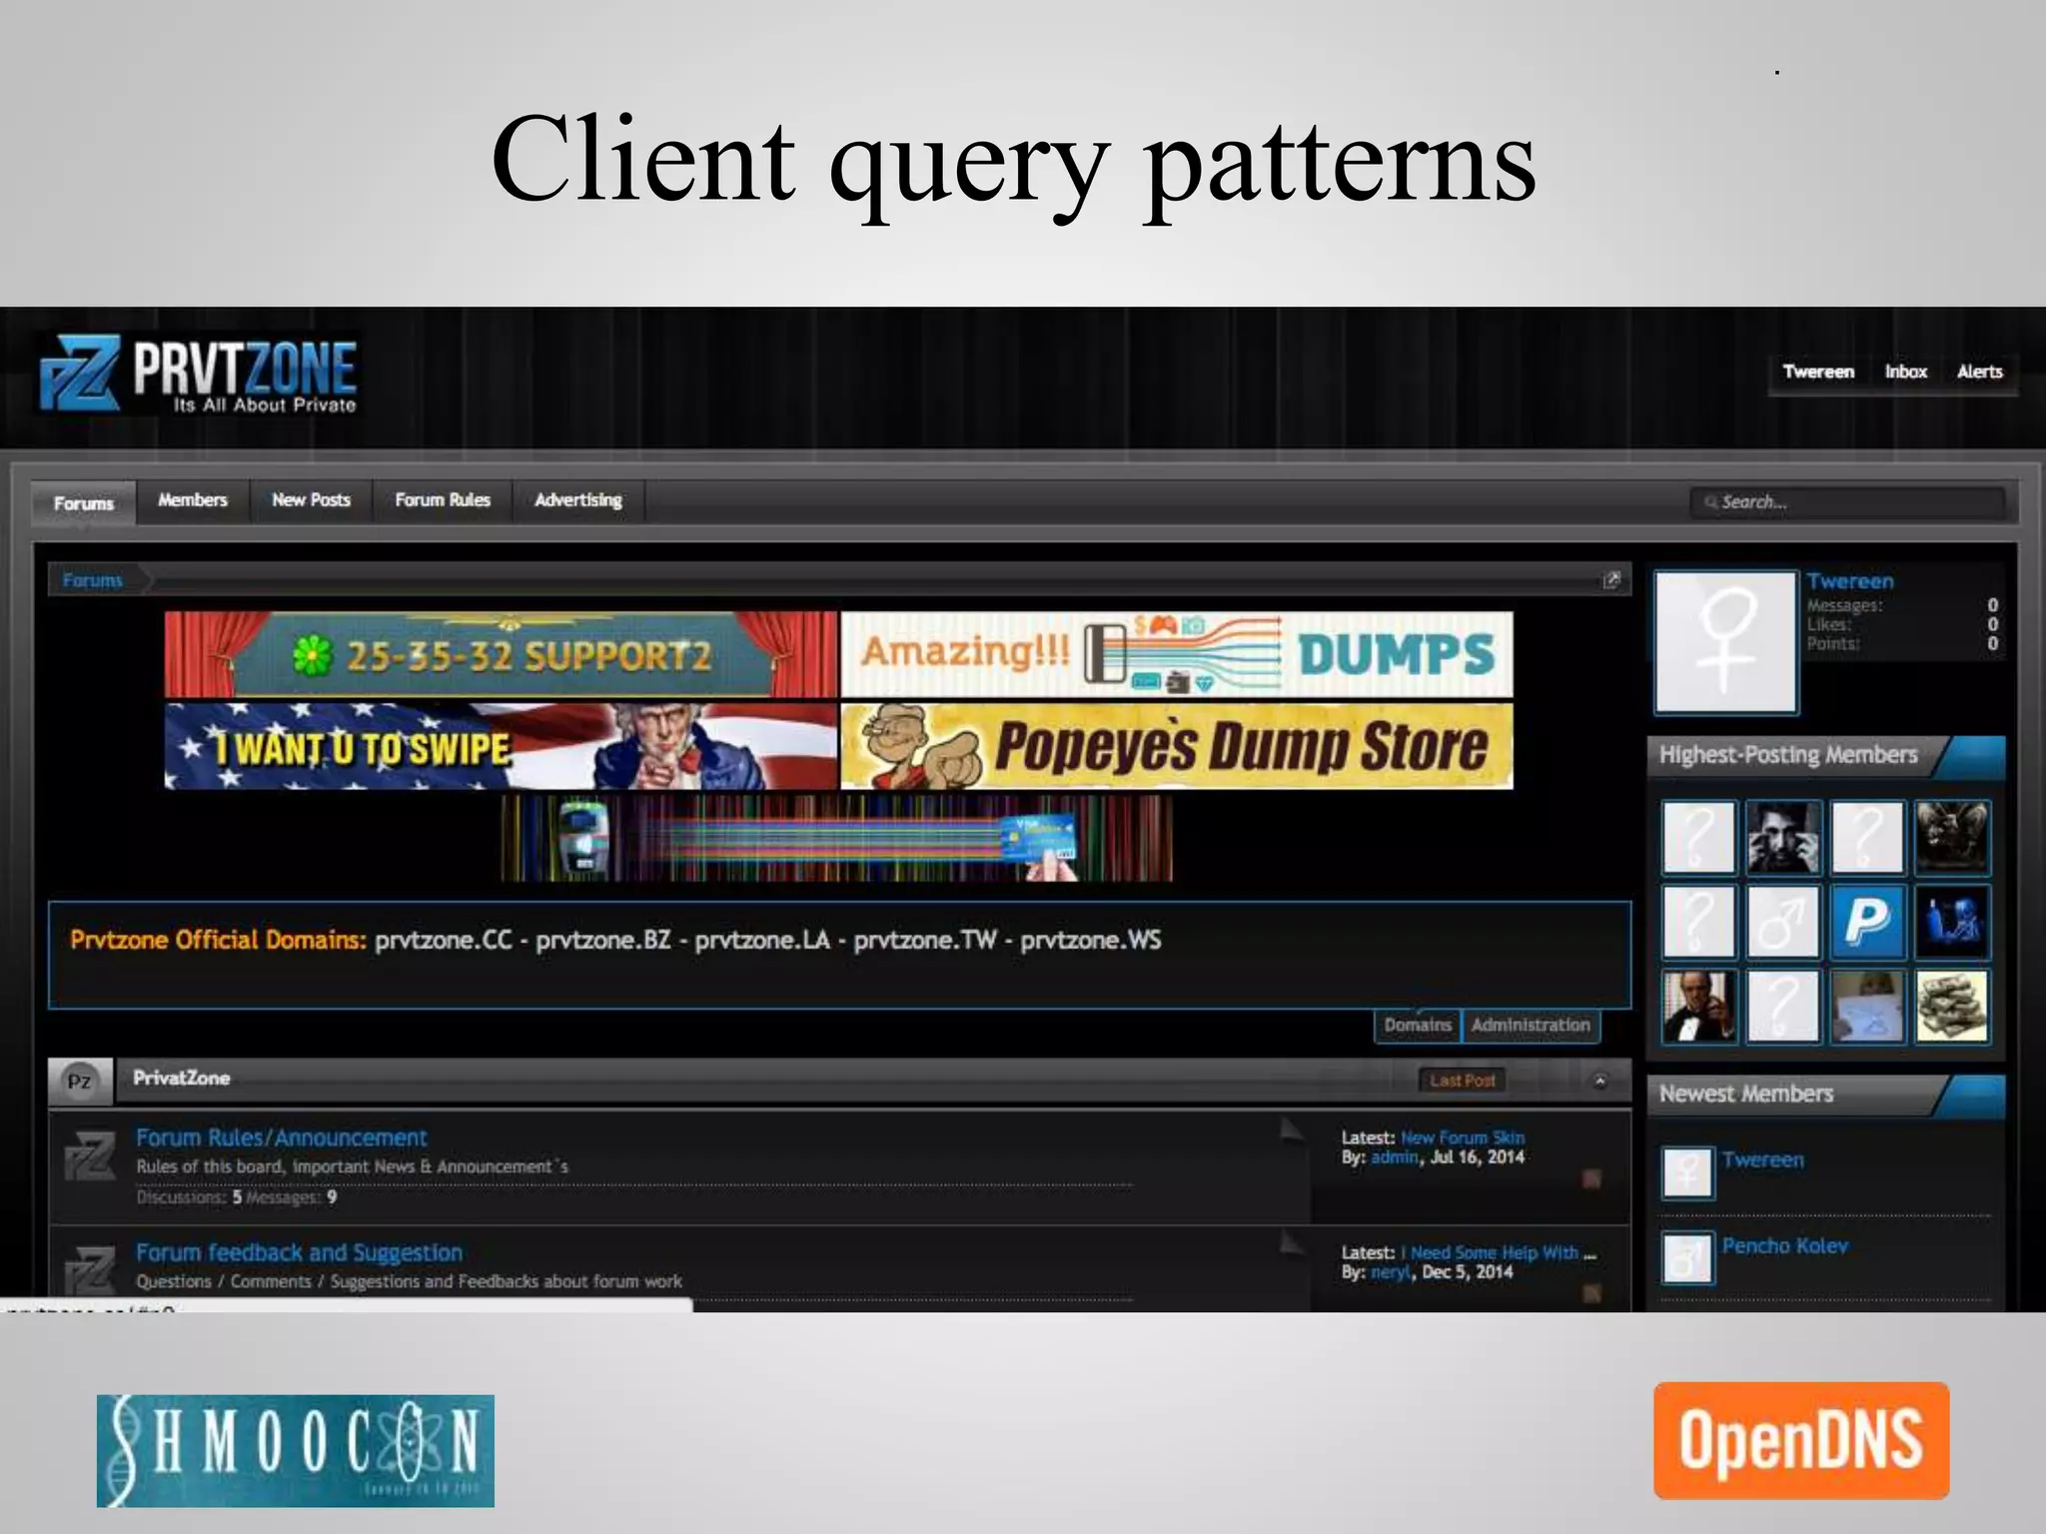Viewport: 2046px width, 1534px height.
Task: Open I Need Some Help With latest post
Action: tap(1499, 1252)
